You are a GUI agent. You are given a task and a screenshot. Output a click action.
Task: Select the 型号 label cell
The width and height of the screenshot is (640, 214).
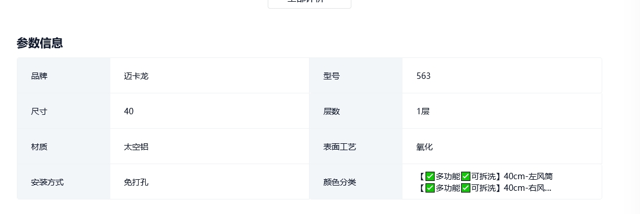pos(356,76)
